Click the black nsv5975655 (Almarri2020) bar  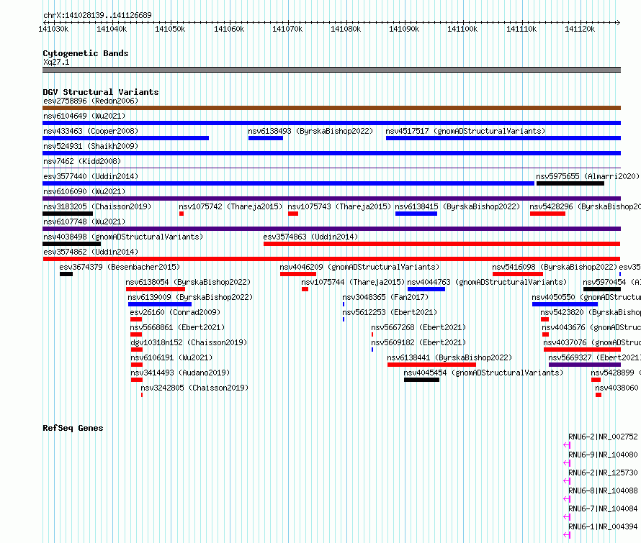(570, 183)
